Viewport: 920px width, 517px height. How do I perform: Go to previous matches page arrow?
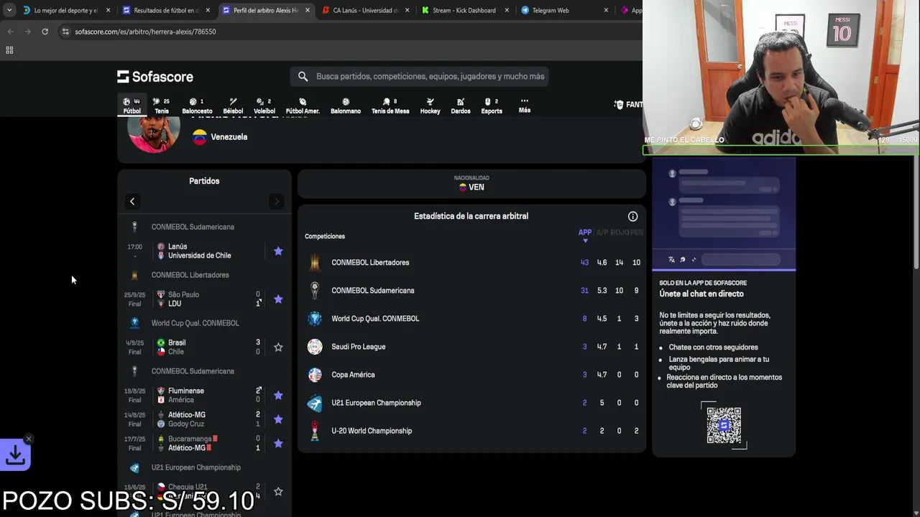coord(132,201)
